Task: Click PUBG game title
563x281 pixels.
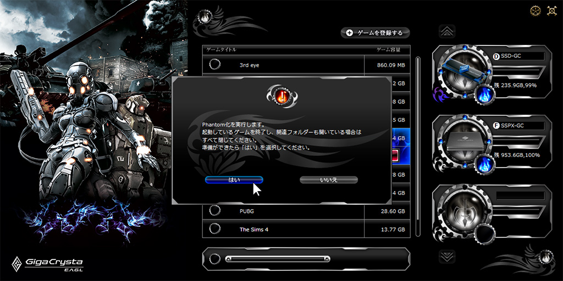Action: click(x=247, y=211)
